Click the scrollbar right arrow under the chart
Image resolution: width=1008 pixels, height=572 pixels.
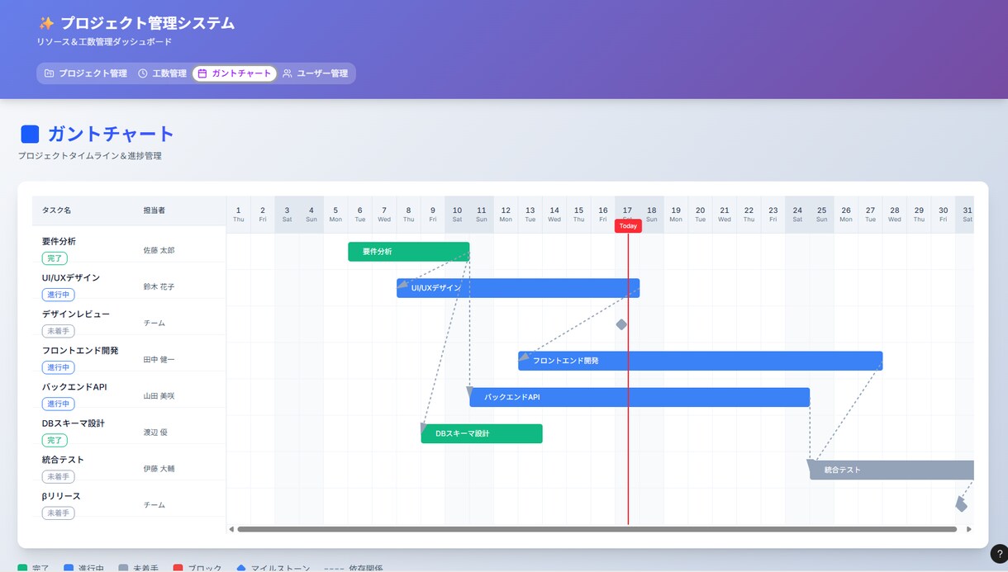click(969, 529)
